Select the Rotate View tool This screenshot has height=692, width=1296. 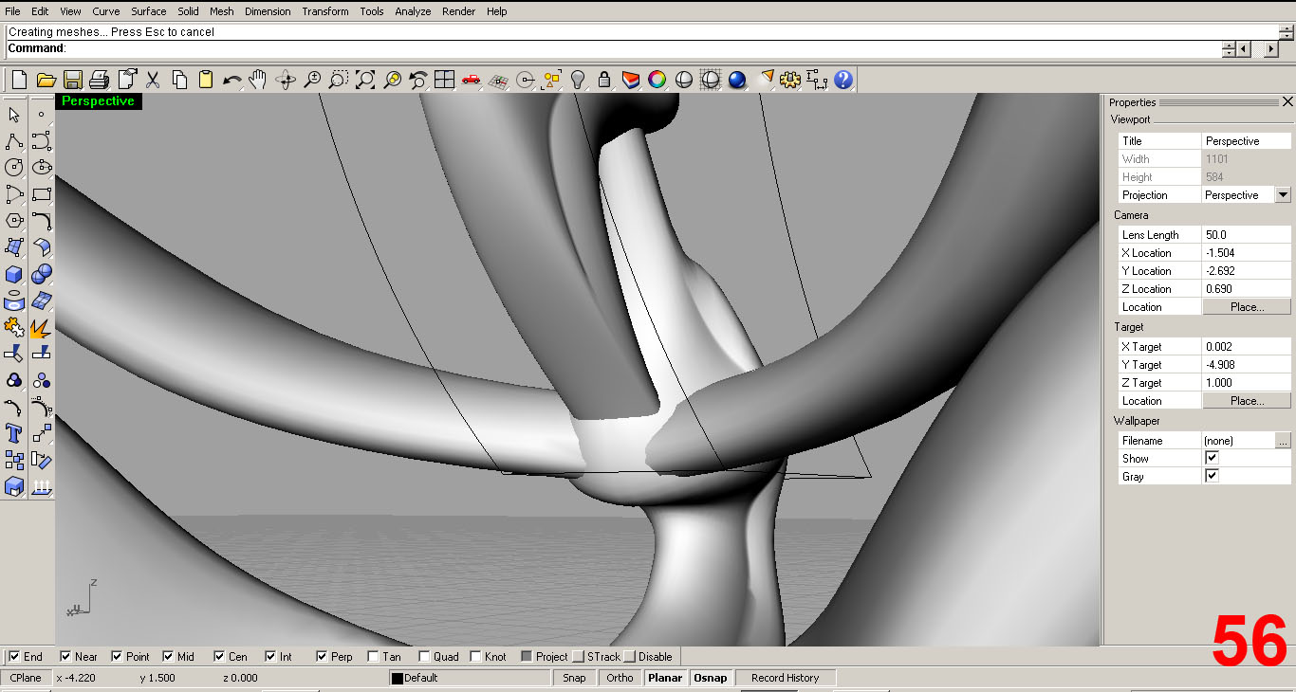tap(286, 80)
